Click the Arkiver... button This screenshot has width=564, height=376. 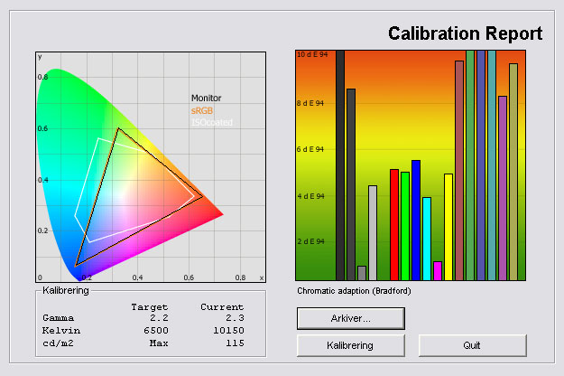(x=351, y=318)
